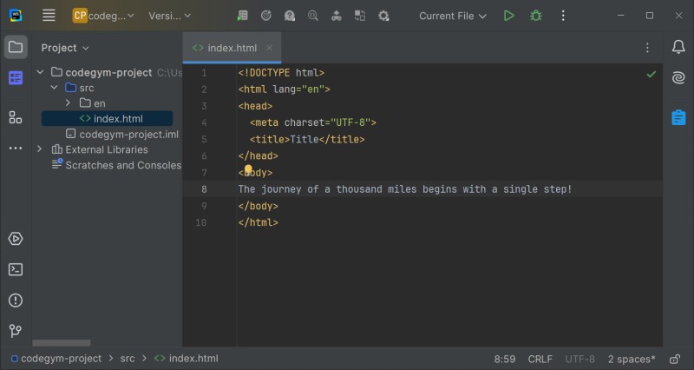Click the CRLF line separator in status bar
The width and height of the screenshot is (694, 370).
[x=540, y=359]
